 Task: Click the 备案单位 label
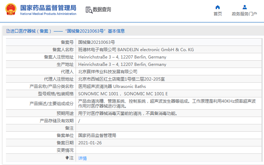tap(65, 136)
